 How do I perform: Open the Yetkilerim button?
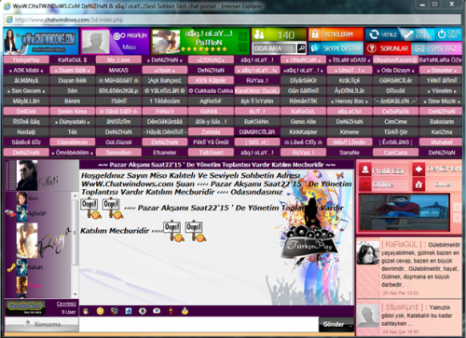pos(336,34)
